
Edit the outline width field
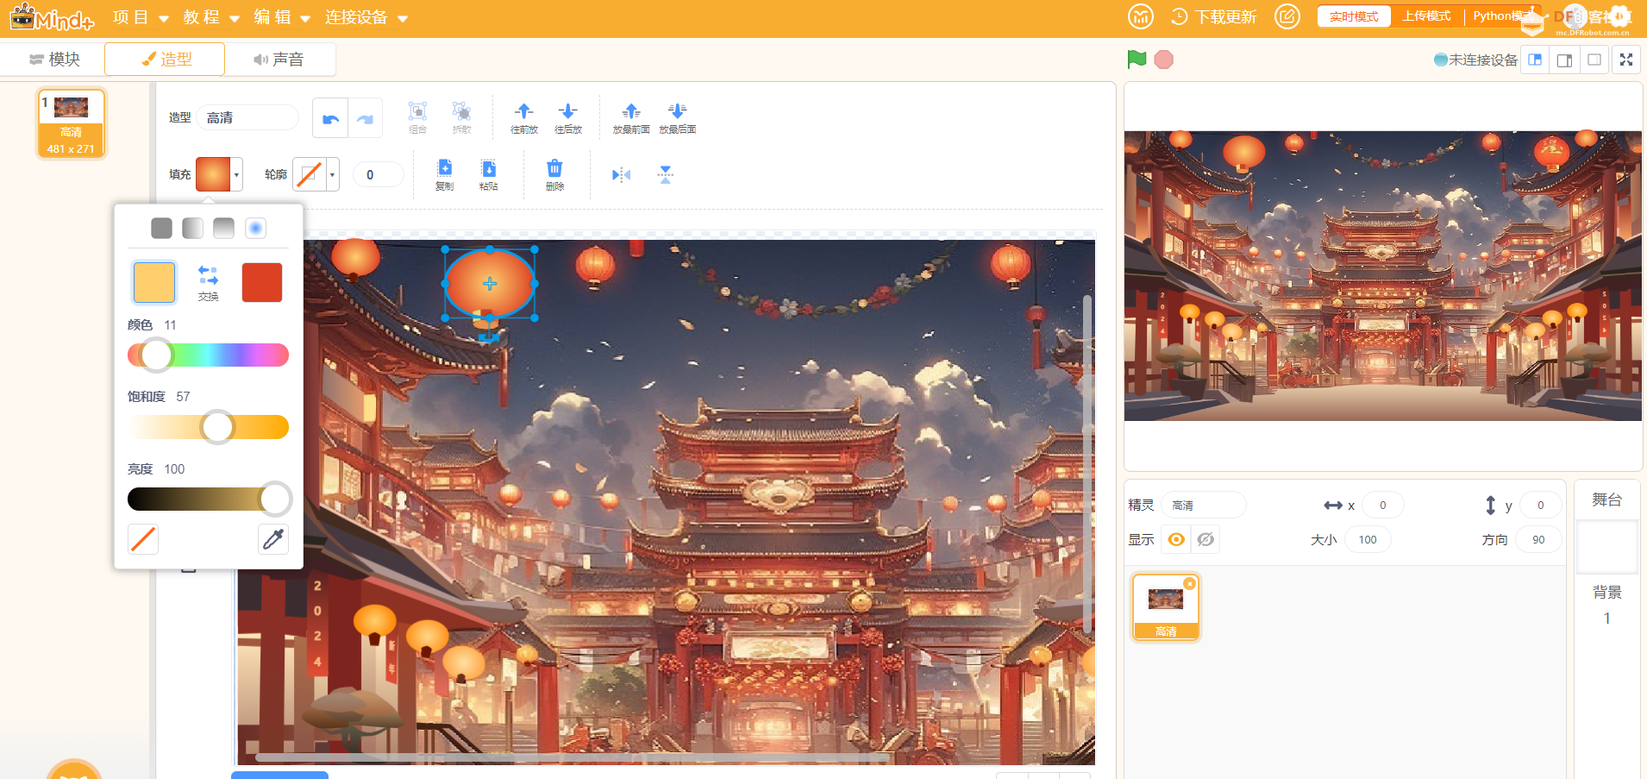(x=378, y=174)
